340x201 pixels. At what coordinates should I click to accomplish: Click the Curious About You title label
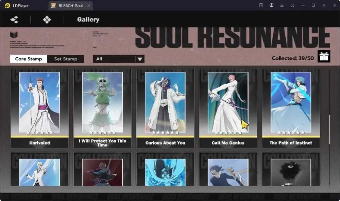(x=165, y=143)
